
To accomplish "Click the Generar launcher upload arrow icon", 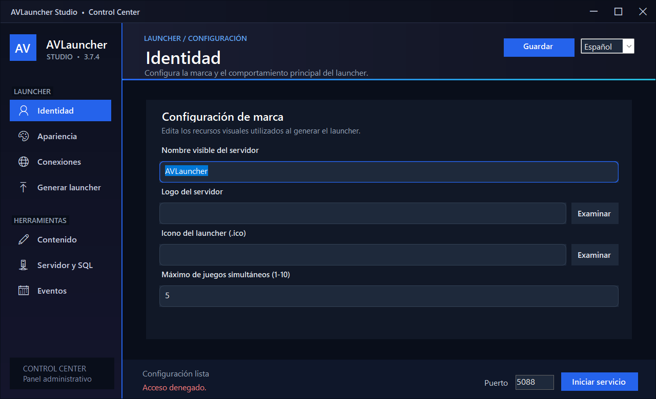I will tap(24, 187).
